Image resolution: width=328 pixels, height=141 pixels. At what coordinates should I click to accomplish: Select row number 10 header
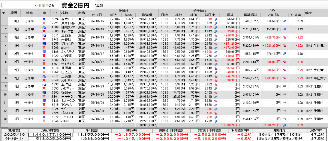(4, 95)
